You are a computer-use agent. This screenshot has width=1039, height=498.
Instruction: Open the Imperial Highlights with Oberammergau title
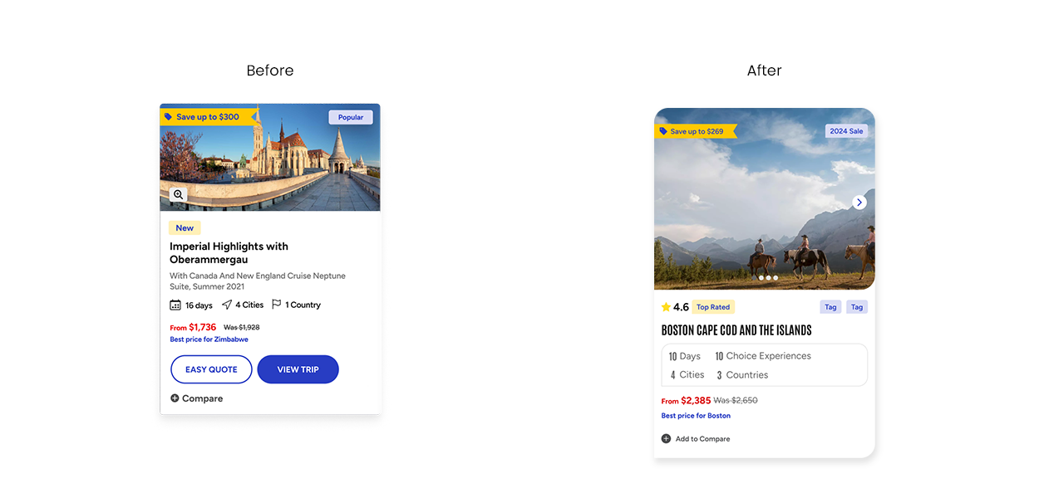[x=229, y=252]
